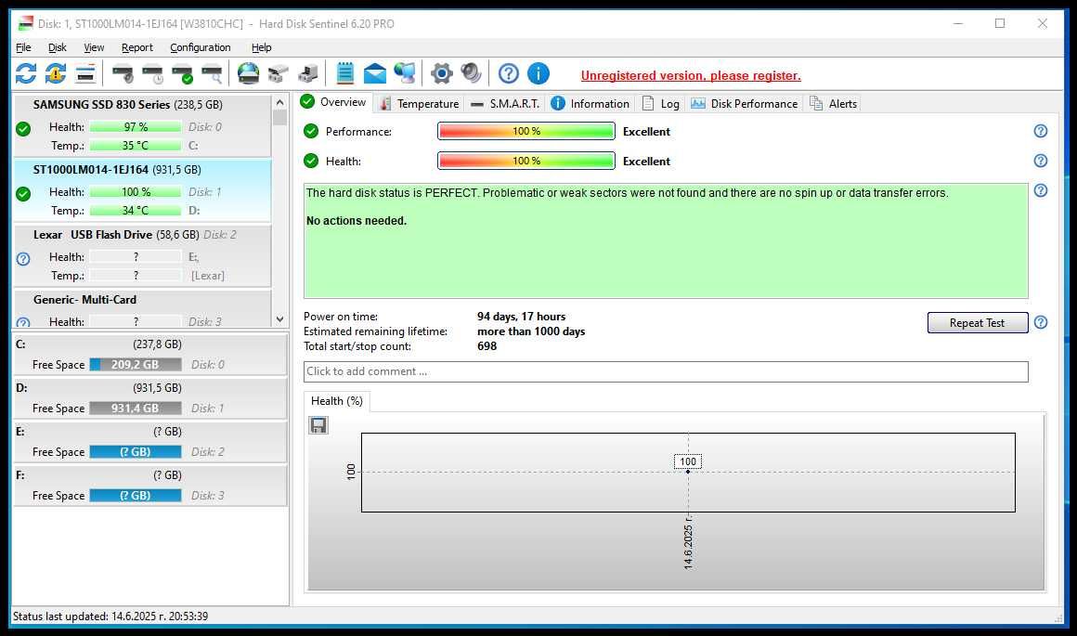Click C: free space bar 209,2 GB
The width and height of the screenshot is (1077, 636).
[136, 365]
